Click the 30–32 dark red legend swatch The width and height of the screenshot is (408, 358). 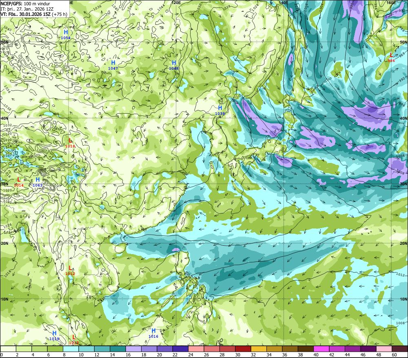[243, 349]
